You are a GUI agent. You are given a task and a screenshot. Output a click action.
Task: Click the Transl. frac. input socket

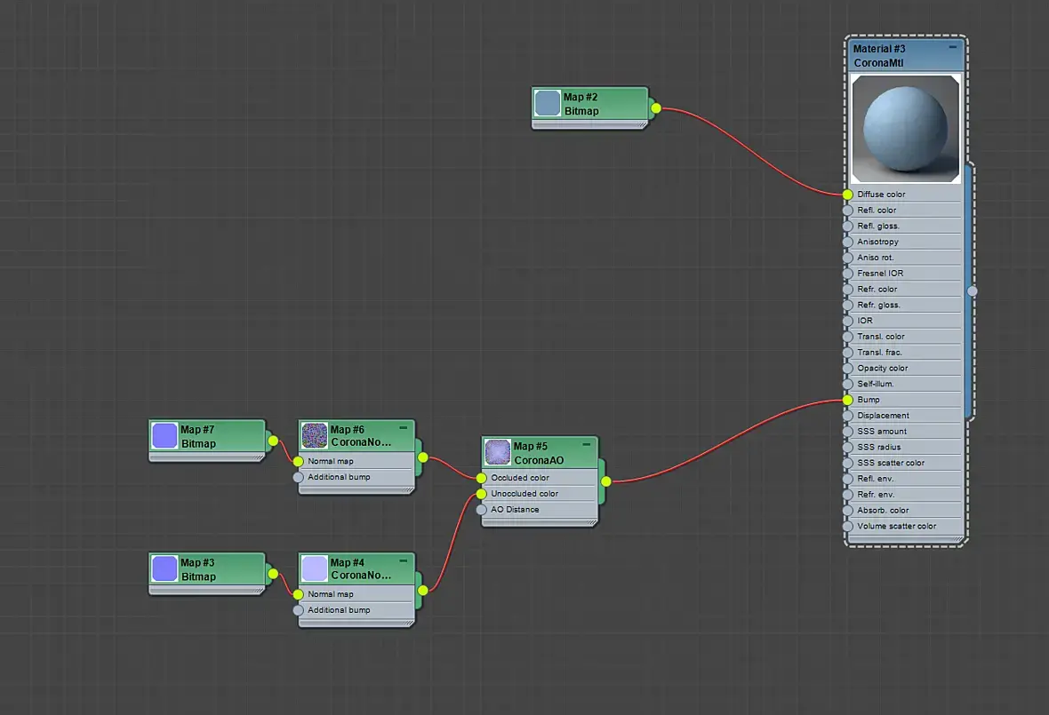(x=847, y=352)
